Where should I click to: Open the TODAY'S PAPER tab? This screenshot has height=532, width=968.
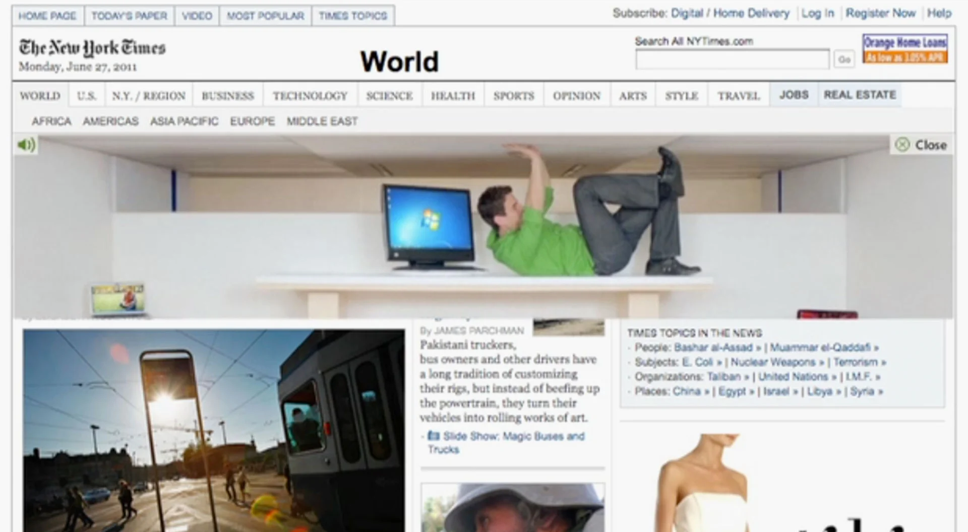click(129, 16)
